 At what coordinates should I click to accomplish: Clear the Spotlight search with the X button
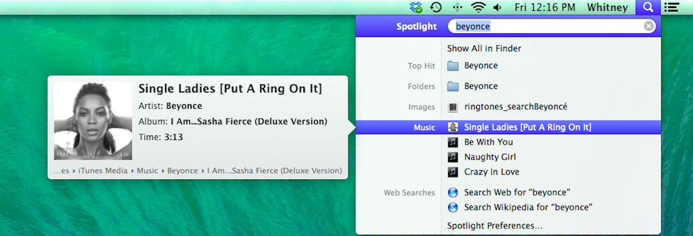[649, 26]
